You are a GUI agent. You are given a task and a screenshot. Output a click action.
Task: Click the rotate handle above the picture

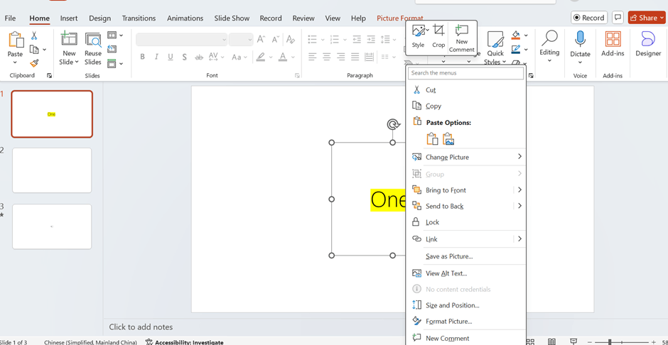393,124
